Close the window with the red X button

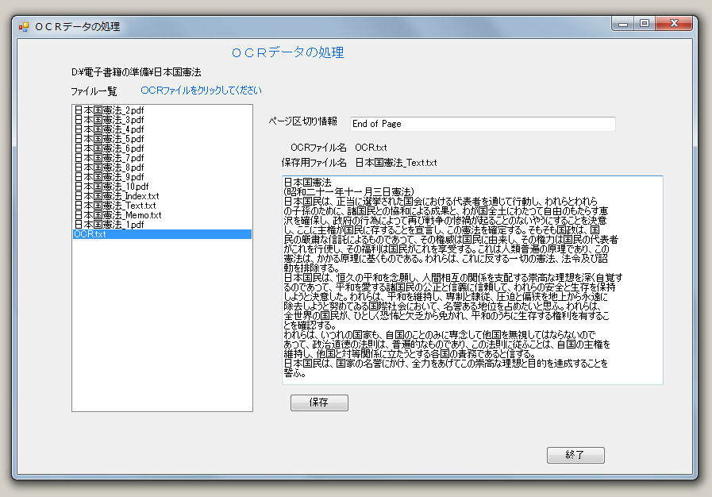673,24
